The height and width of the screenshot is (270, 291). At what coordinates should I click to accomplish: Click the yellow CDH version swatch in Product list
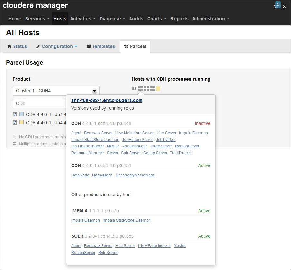click(21, 122)
